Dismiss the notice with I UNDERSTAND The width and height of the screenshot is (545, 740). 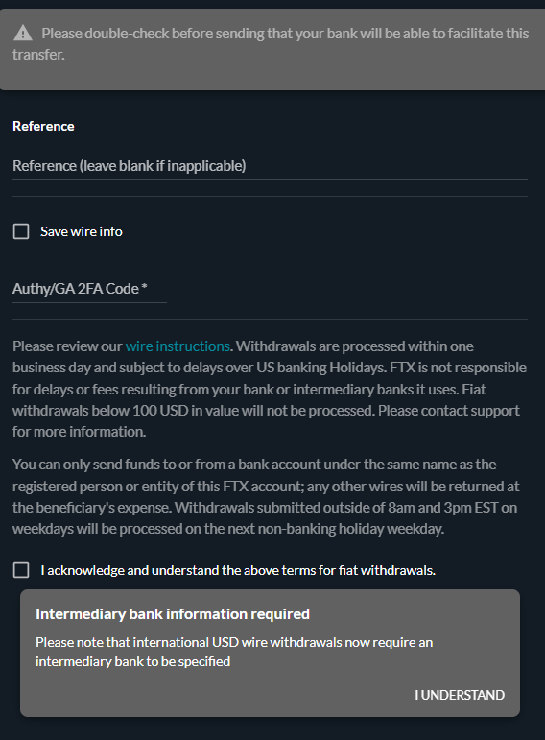[460, 695]
